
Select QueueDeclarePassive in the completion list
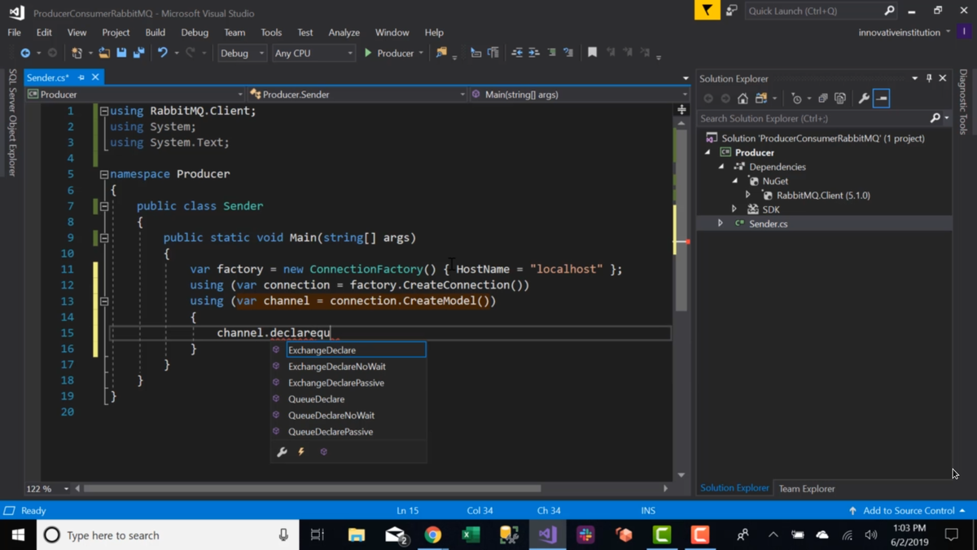[331, 432]
